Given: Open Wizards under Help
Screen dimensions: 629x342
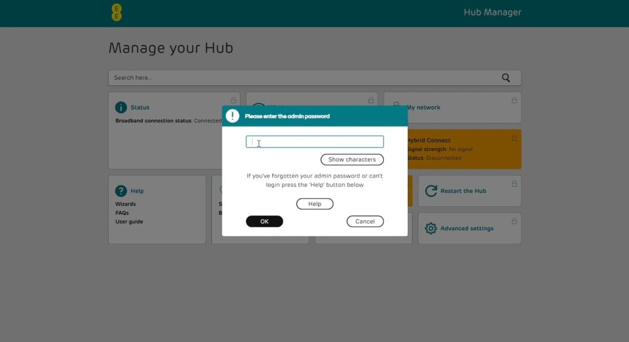Looking at the screenshot, I should (125, 204).
